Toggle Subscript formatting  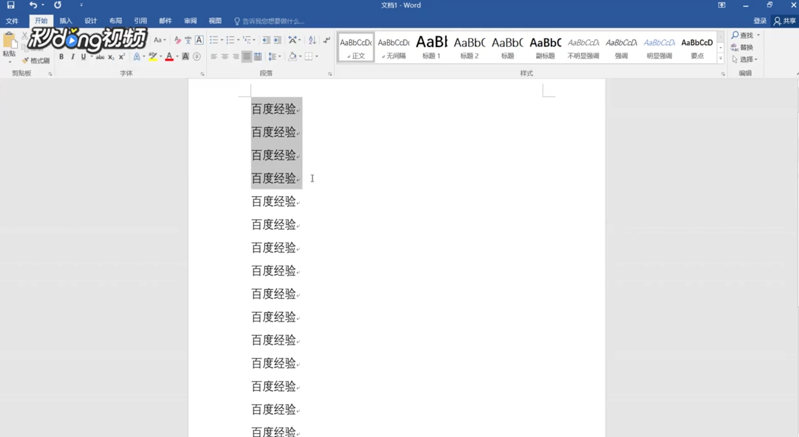pyautogui.click(x=111, y=57)
